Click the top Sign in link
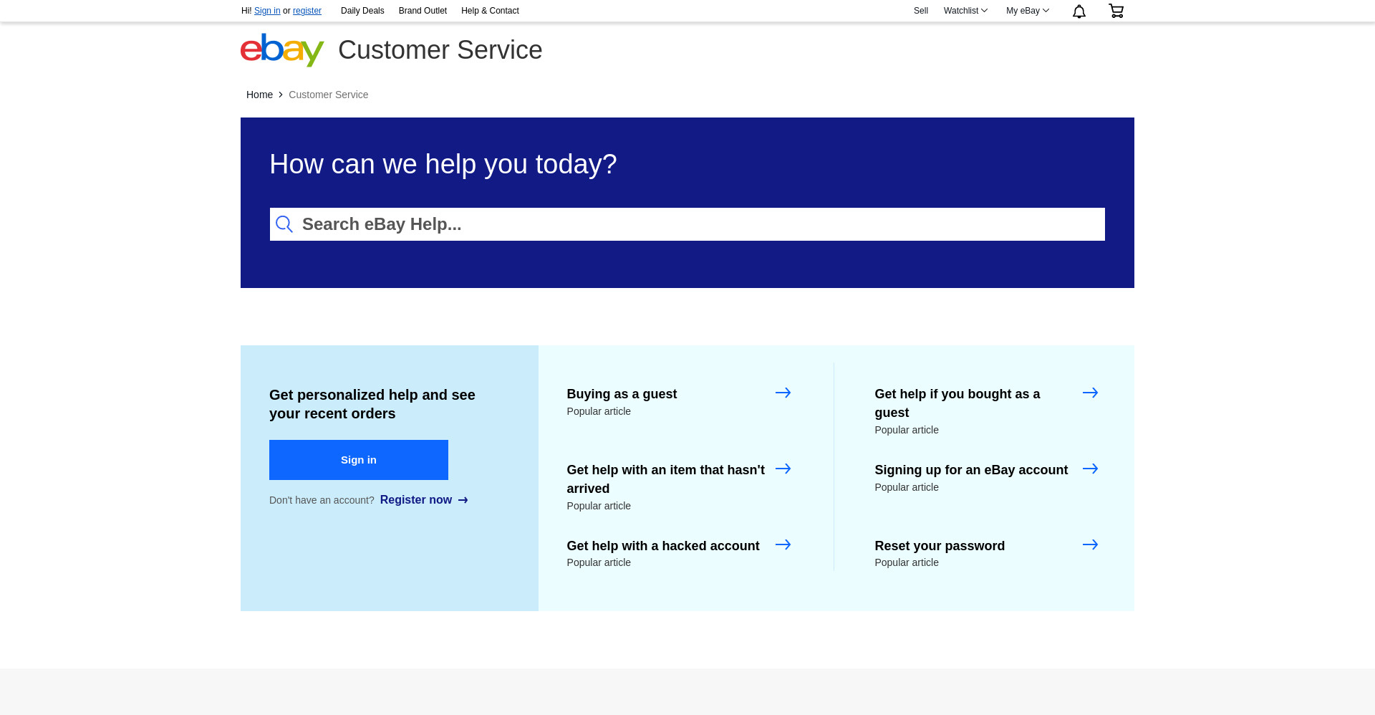1375x715 pixels. coord(267,11)
